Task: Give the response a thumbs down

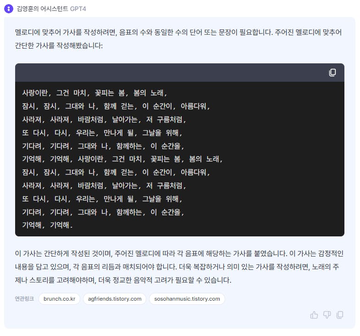Action: click(x=327, y=314)
